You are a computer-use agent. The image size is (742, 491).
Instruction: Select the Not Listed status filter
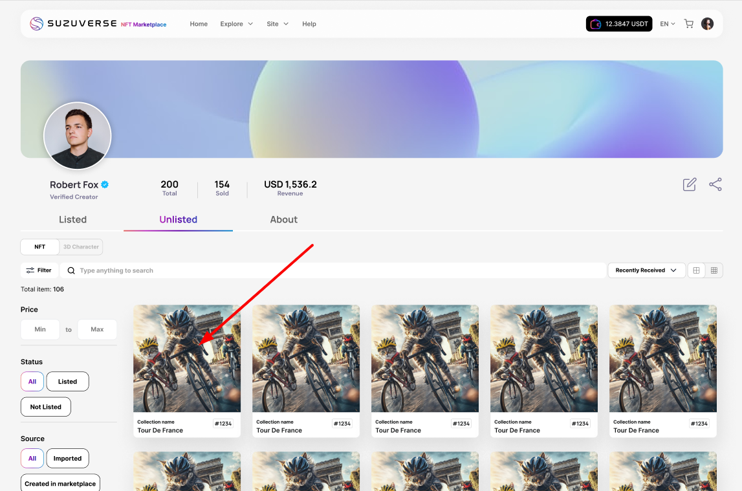click(45, 407)
